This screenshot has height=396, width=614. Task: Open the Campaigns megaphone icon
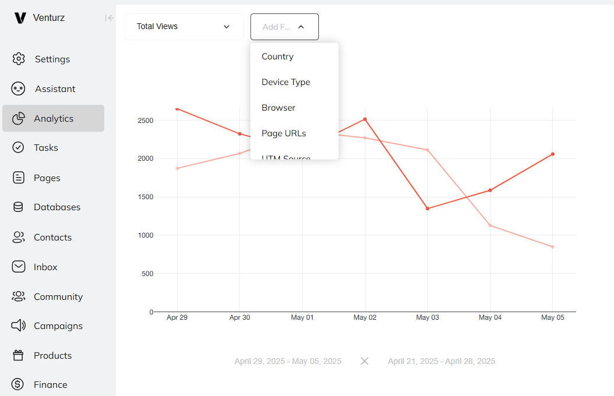(19, 326)
